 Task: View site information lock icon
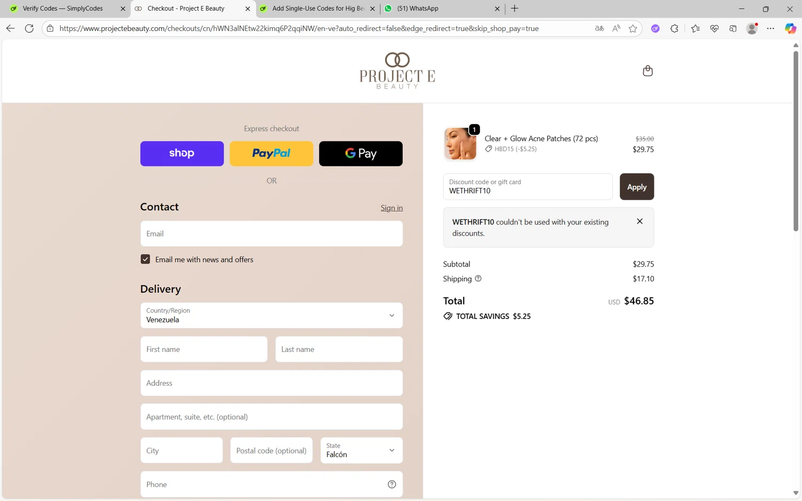tap(50, 28)
